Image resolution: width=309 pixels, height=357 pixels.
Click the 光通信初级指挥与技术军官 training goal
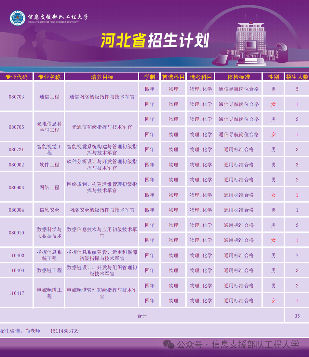(102, 127)
